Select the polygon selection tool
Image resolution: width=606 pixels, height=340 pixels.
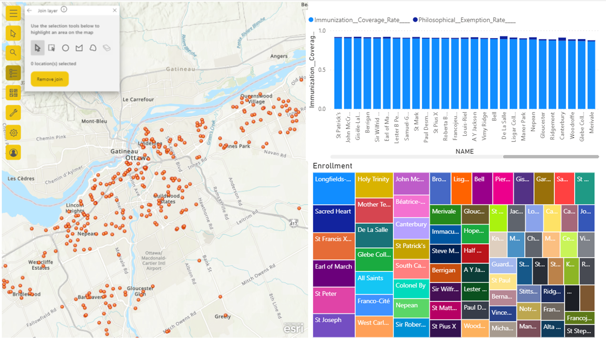pos(79,48)
